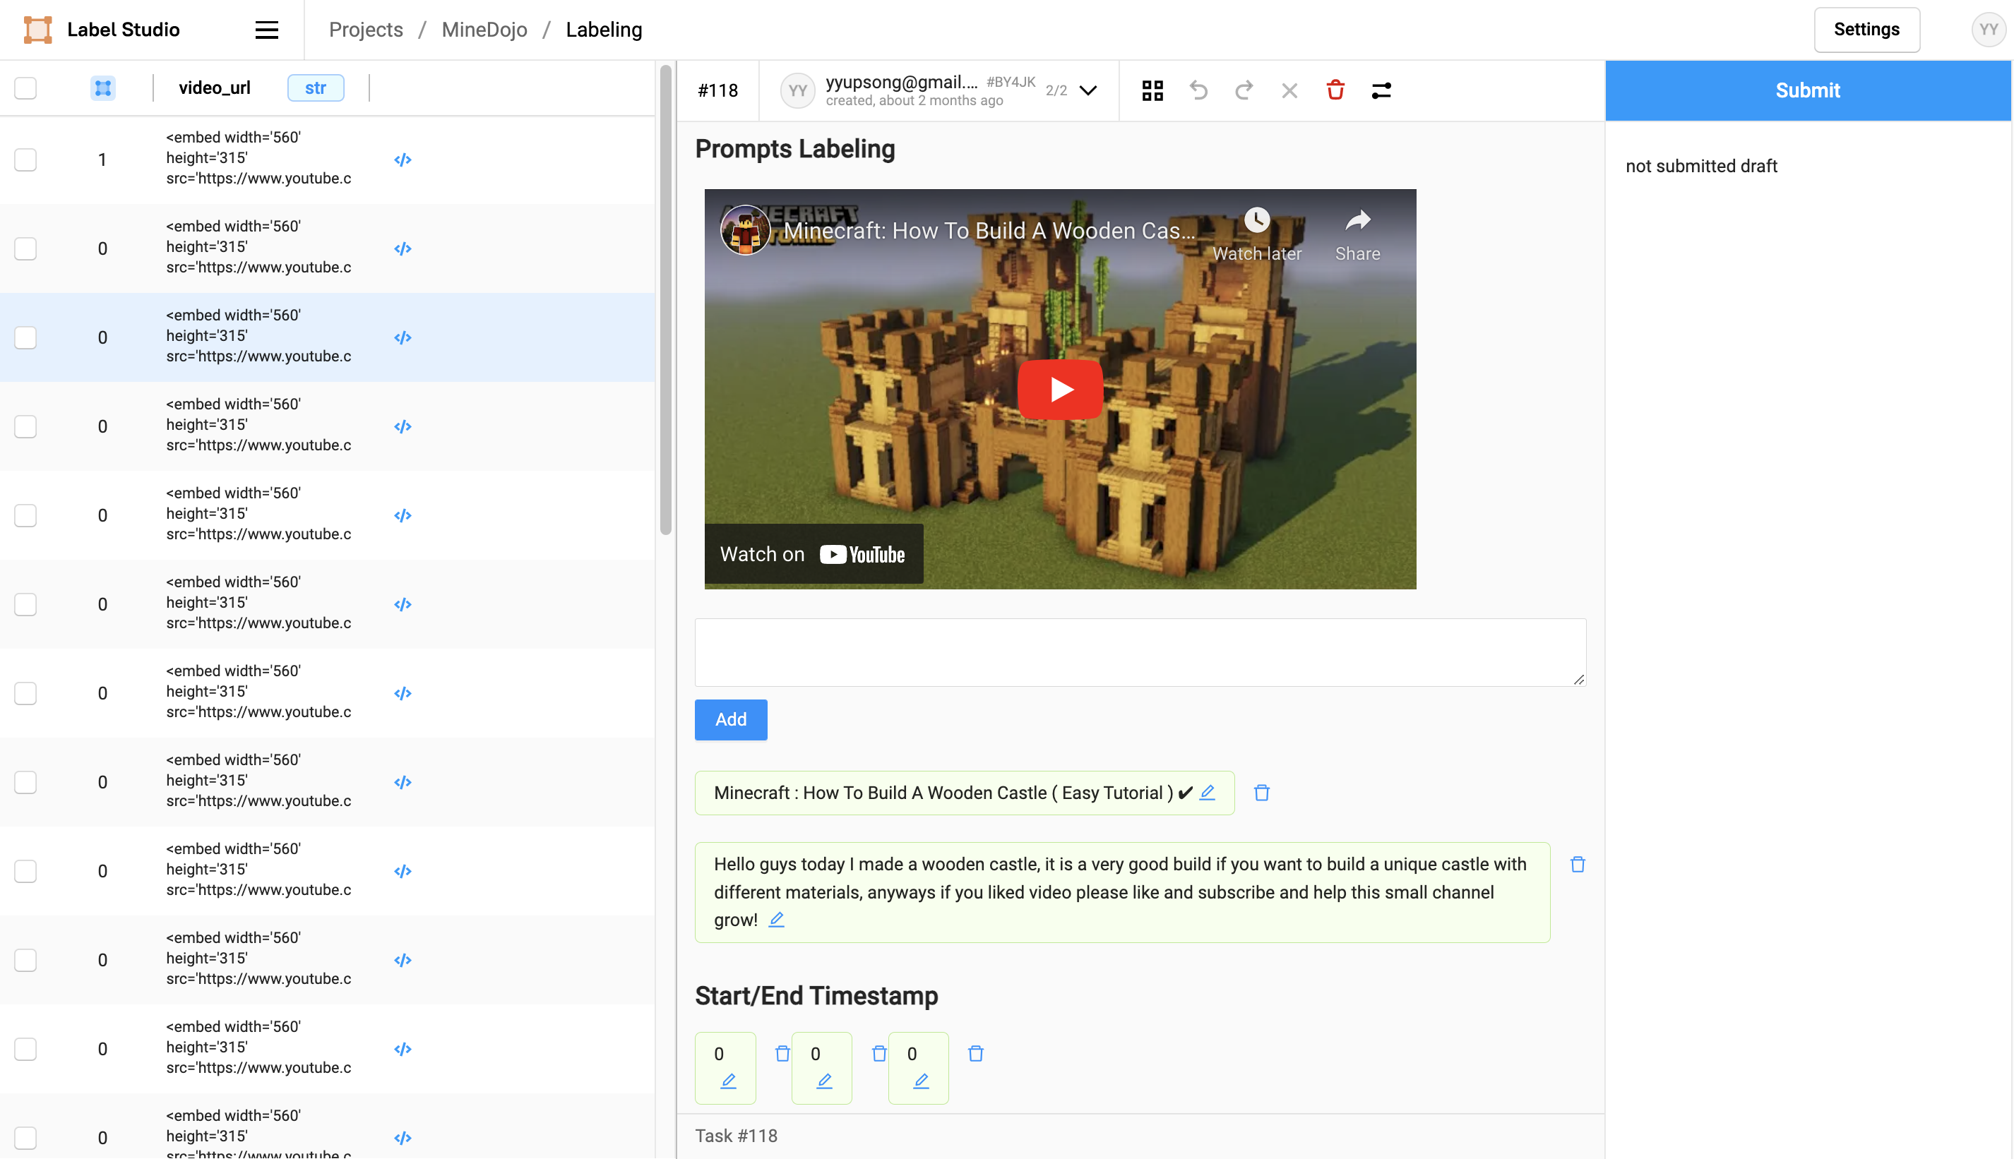
Task: Click the redo arrow icon
Action: [1243, 90]
